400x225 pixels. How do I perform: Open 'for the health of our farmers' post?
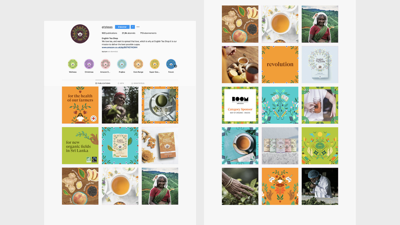80,105
